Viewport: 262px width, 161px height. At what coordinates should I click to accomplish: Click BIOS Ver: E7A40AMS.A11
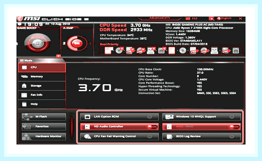point(184,41)
